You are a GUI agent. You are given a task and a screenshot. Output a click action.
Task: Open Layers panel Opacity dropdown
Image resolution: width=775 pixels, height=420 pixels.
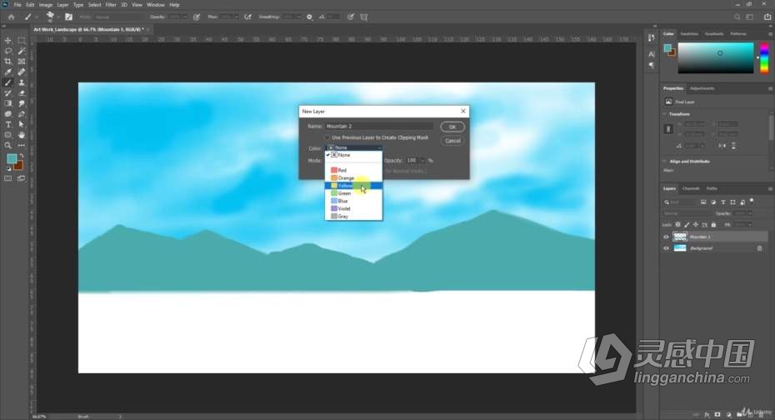click(x=750, y=213)
